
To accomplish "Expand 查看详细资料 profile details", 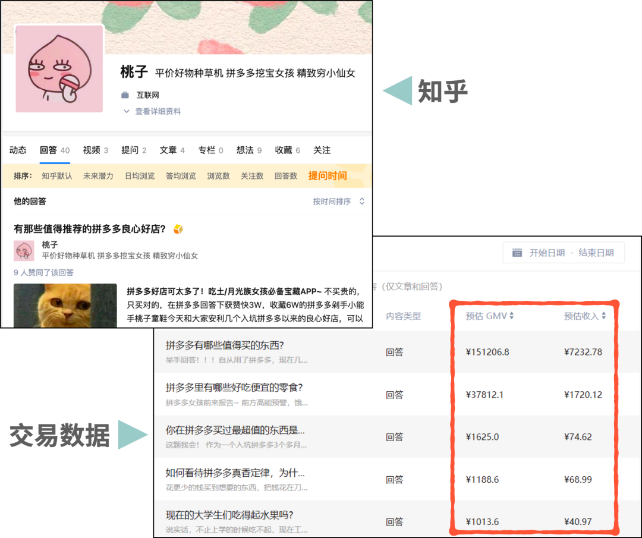I will (152, 111).
